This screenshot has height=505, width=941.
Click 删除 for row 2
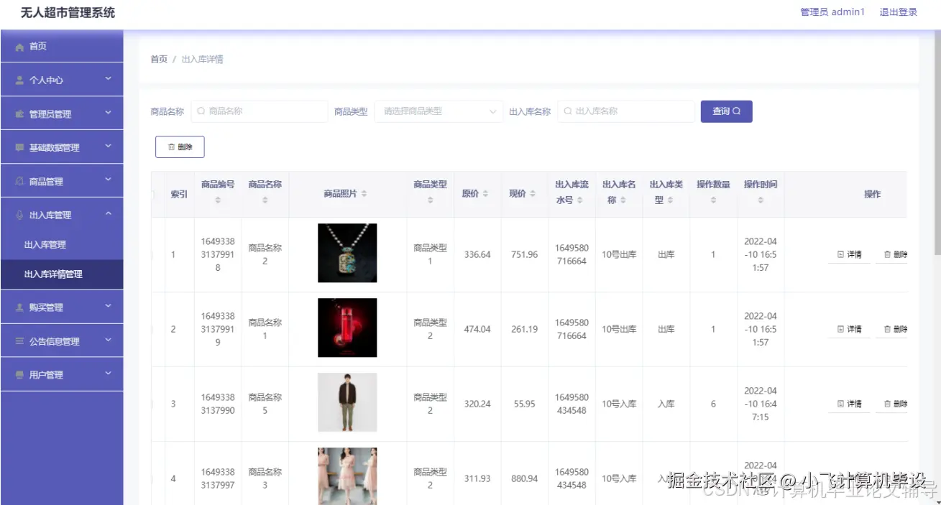click(x=892, y=329)
